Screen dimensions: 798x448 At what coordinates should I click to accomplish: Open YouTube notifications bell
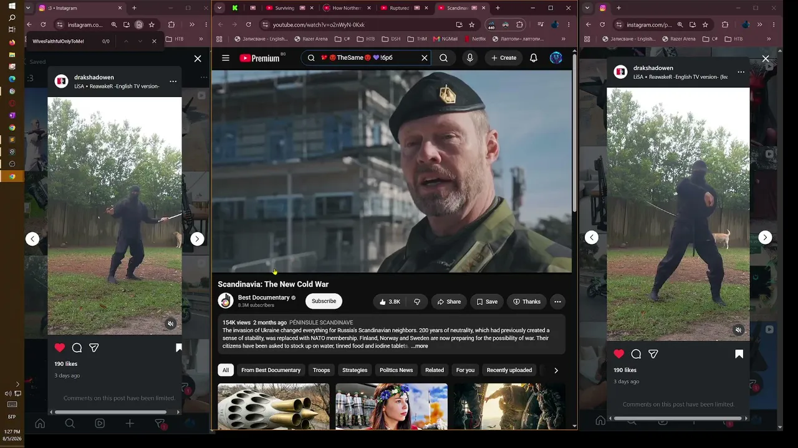[534, 58]
